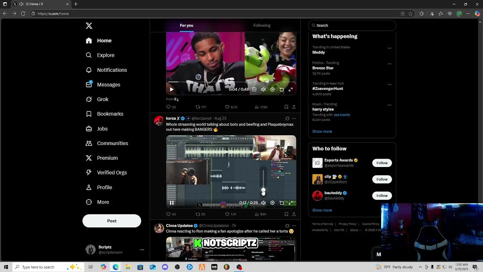Expand the More menu in sidebar

pyautogui.click(x=97, y=202)
